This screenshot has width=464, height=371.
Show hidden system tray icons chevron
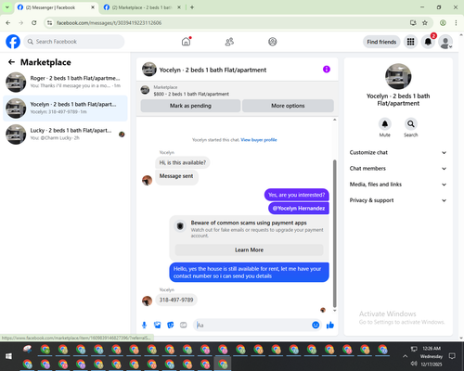[405, 356]
